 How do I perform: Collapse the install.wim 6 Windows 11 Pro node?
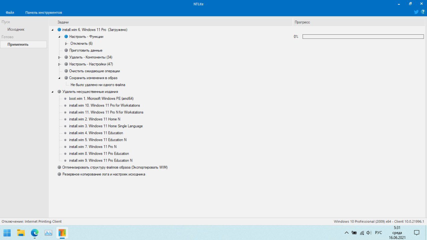[x=52, y=30]
